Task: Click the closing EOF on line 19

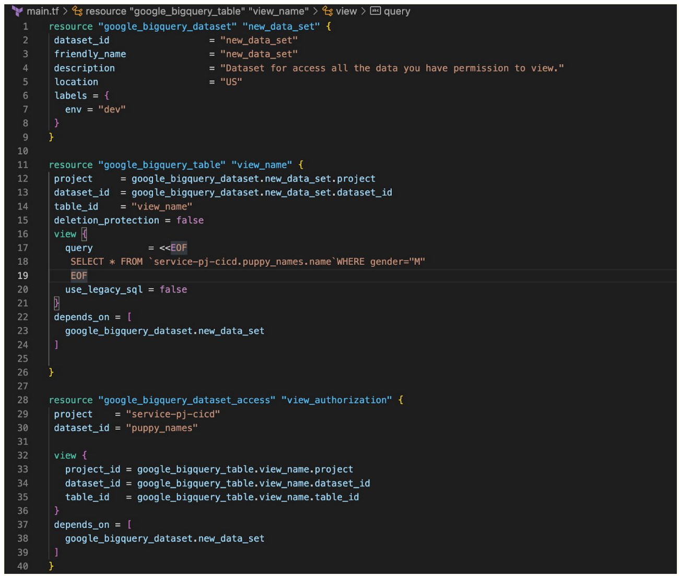Action: (79, 275)
